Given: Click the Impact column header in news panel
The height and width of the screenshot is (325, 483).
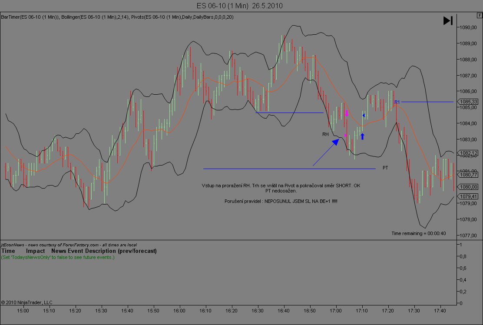Looking at the screenshot, I should [36, 251].
